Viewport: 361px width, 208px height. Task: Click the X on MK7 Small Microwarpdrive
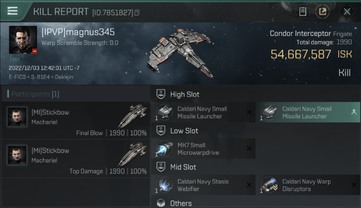coord(249,149)
